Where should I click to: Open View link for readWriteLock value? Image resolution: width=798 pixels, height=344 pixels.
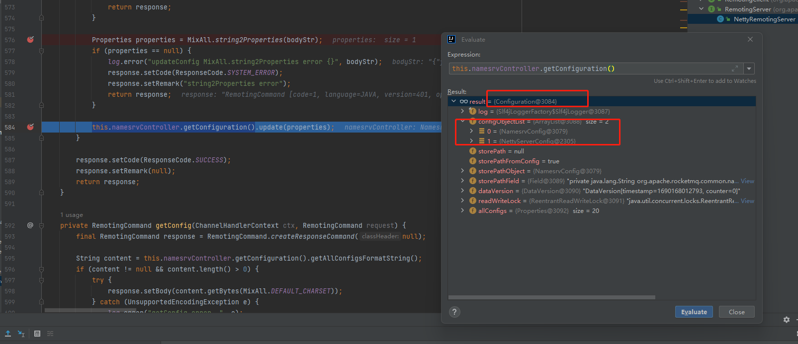coord(747,201)
